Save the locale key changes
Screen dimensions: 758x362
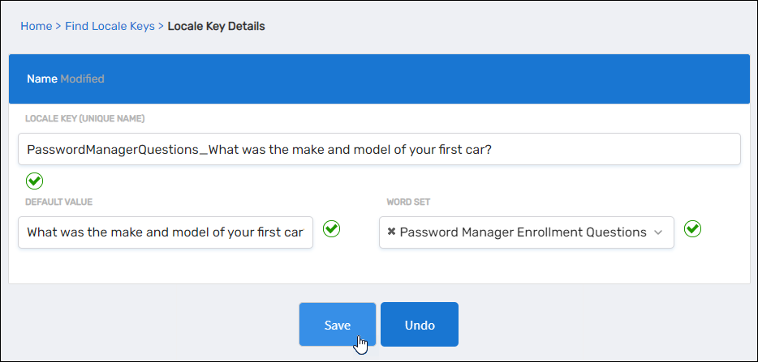[338, 325]
